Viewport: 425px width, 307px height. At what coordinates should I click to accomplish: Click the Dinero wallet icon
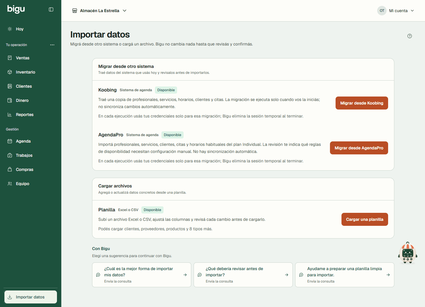coord(10,100)
